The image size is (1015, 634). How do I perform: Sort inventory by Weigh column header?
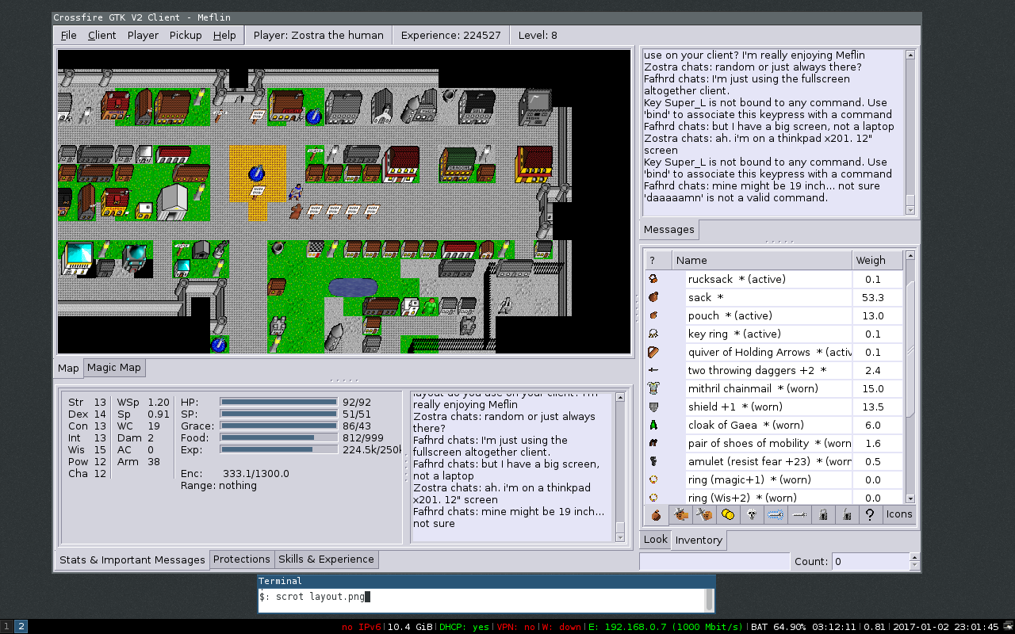point(878,260)
